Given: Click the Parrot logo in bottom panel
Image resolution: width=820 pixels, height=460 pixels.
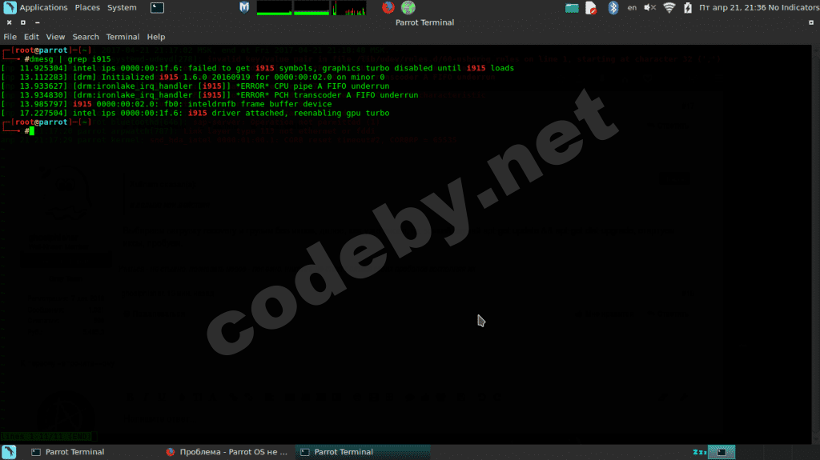Looking at the screenshot, I should pyautogui.click(x=9, y=452).
